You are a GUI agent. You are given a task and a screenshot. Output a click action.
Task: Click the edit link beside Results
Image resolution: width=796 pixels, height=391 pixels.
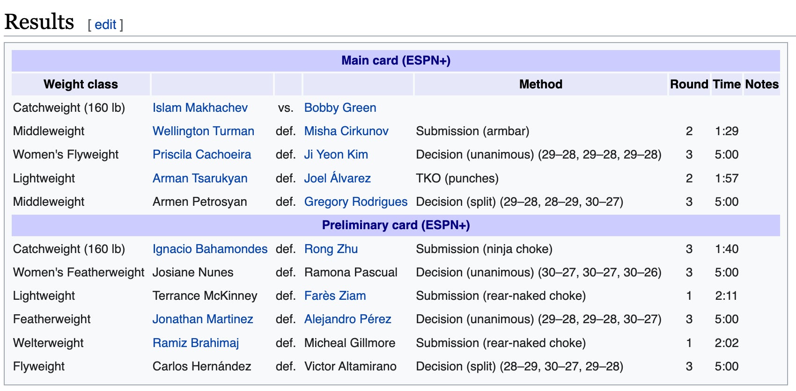coord(105,25)
